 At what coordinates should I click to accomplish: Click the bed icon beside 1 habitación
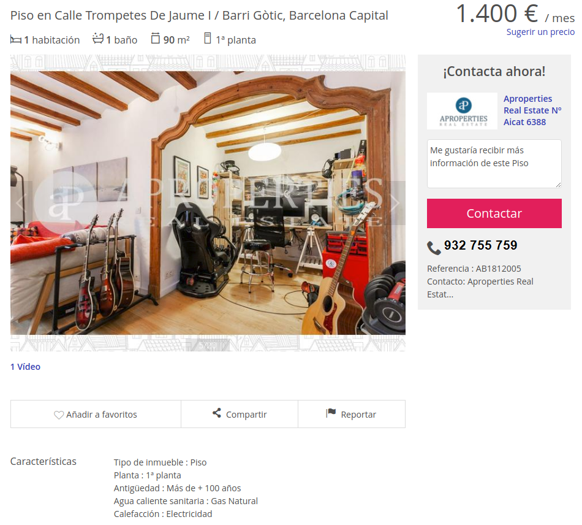15,39
